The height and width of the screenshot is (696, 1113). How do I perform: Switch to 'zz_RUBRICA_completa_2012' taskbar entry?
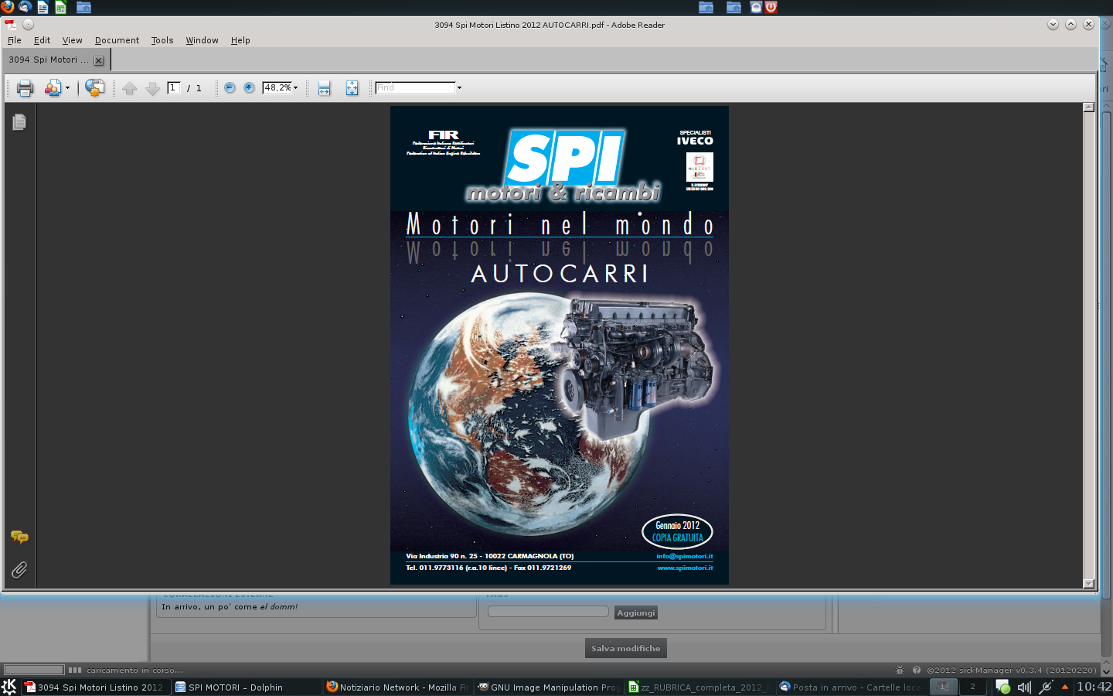pyautogui.click(x=699, y=687)
